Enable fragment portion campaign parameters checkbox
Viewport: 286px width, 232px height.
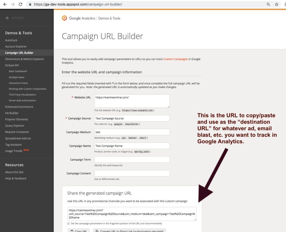[69, 223]
